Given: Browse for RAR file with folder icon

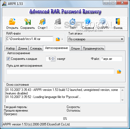Looking at the screenshot, I should (58, 39).
